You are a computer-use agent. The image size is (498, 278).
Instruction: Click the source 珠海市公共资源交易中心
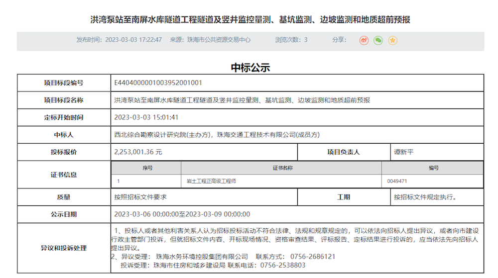218,40
